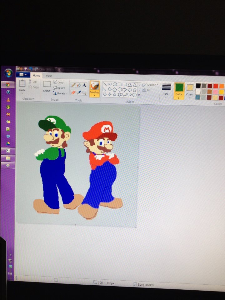Switch to the Home ribbon tab
Image resolution: width=225 pixels, height=300 pixels.
click(x=36, y=75)
